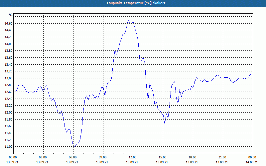
Task: Click the 06:00 time axis label
Action: click(73, 157)
